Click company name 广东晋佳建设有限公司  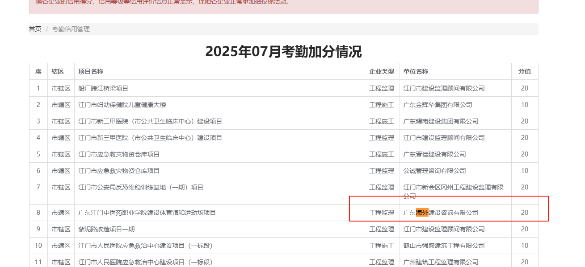click(x=434, y=154)
